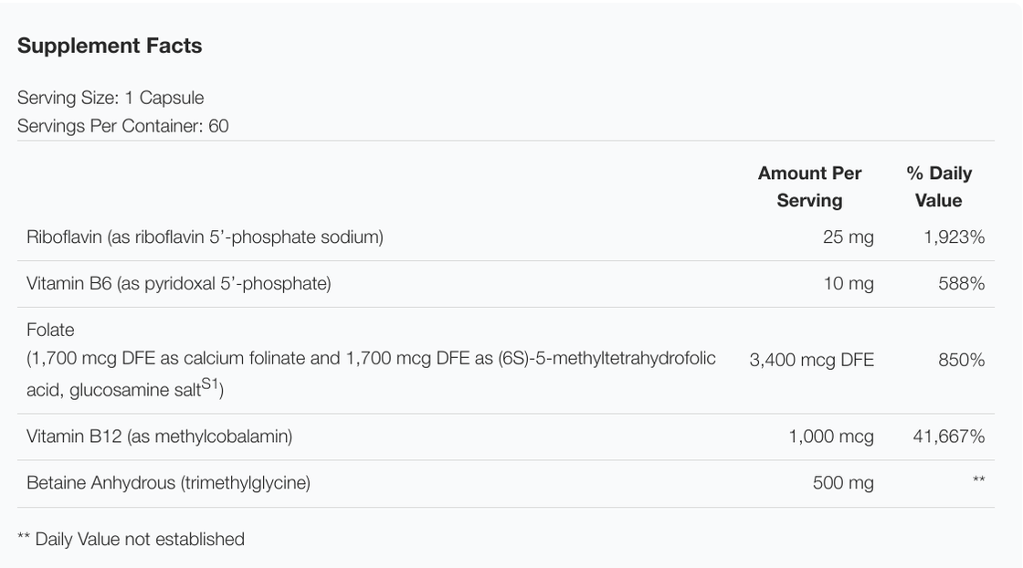The image size is (1023, 568).
Task: Select the Vitamin B12 methylcobalamin label
Action: point(159,437)
